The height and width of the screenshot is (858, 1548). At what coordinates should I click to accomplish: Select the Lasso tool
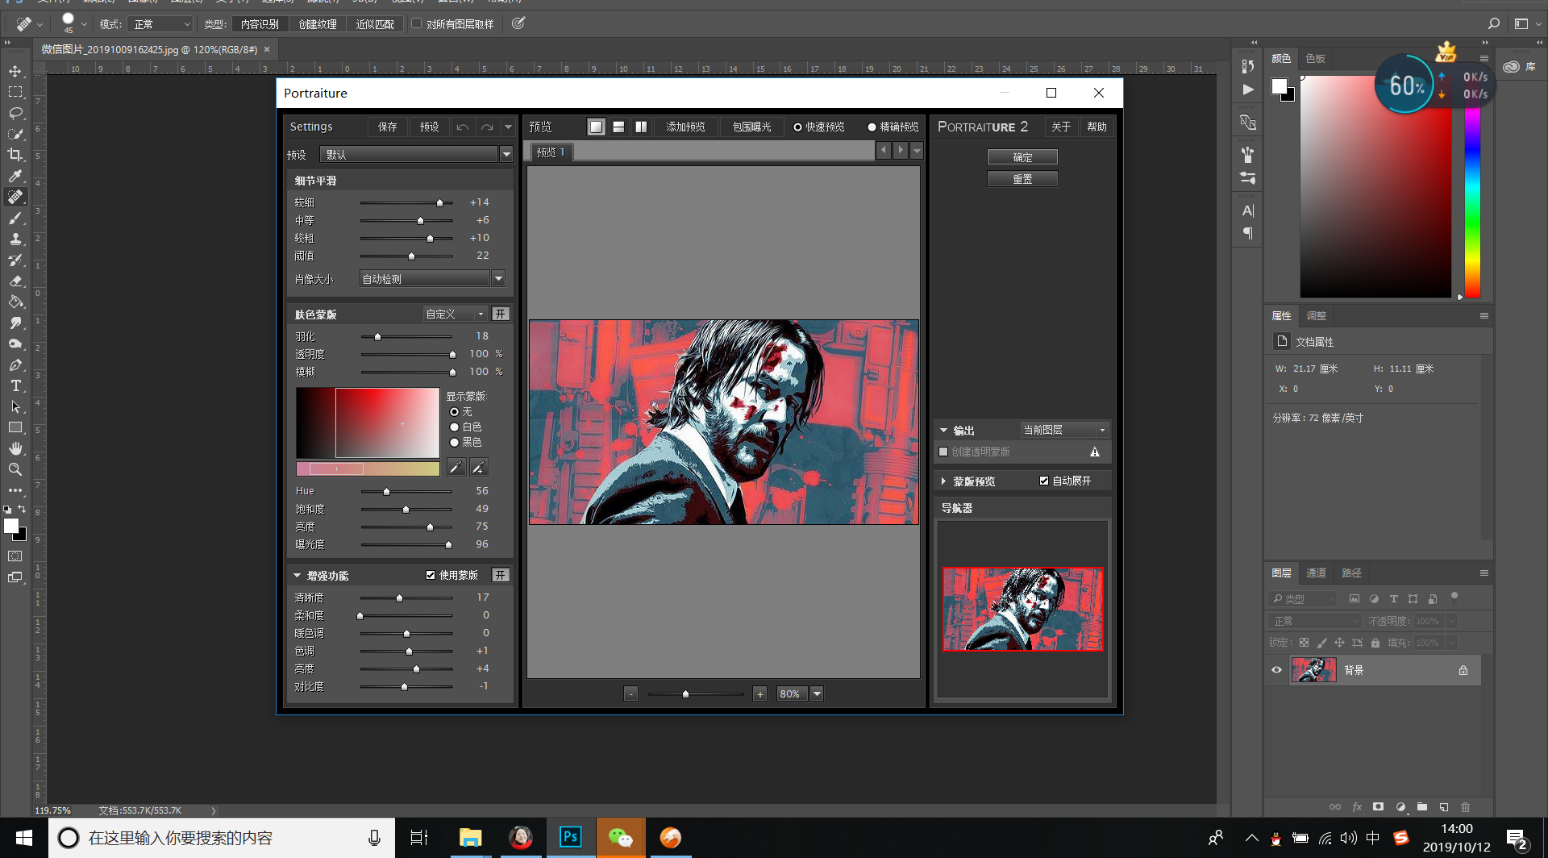[15, 113]
